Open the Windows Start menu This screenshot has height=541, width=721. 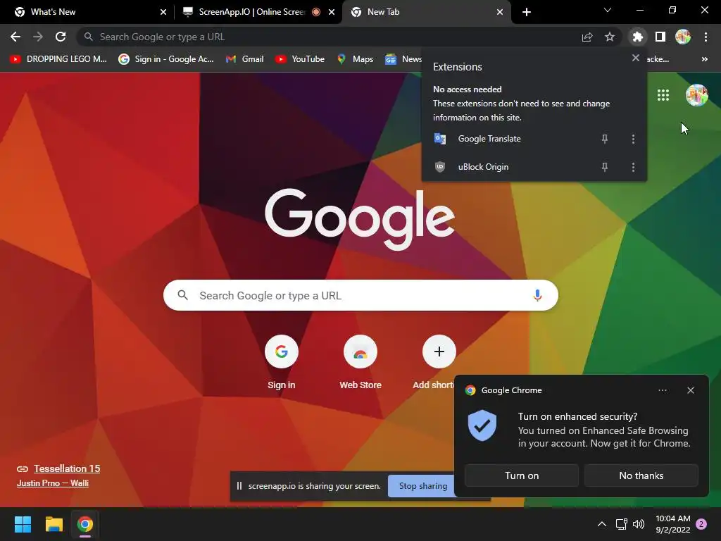[x=23, y=524]
